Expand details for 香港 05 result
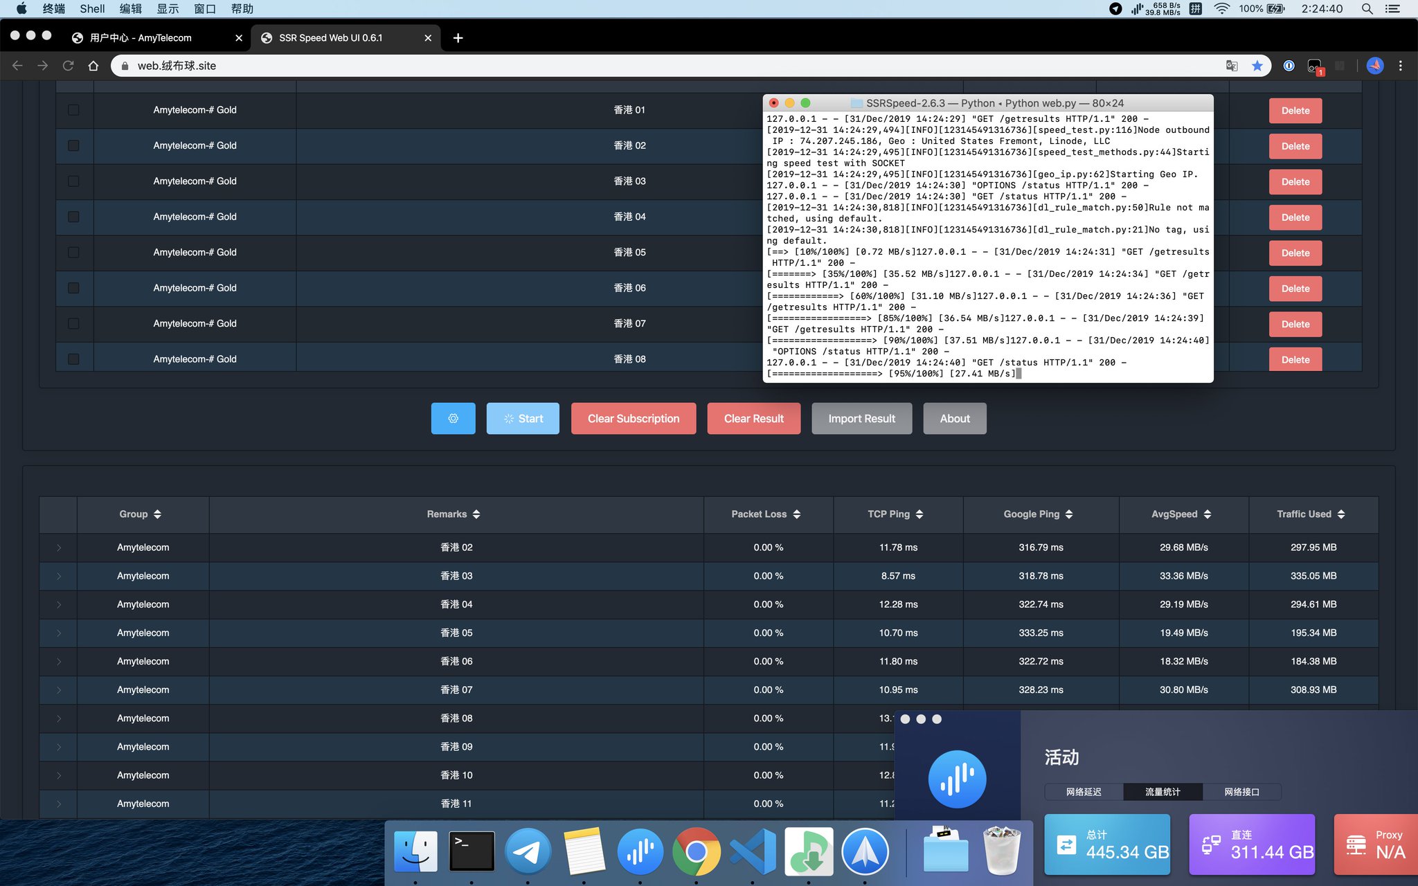 (59, 633)
